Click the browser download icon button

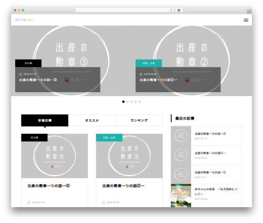click(x=179, y=11)
